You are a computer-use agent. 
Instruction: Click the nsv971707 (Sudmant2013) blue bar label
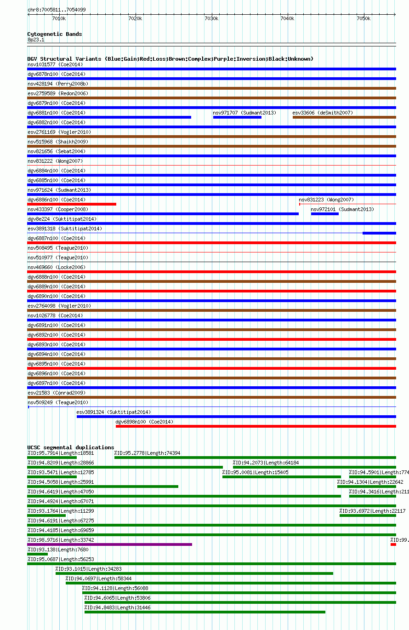(x=244, y=113)
